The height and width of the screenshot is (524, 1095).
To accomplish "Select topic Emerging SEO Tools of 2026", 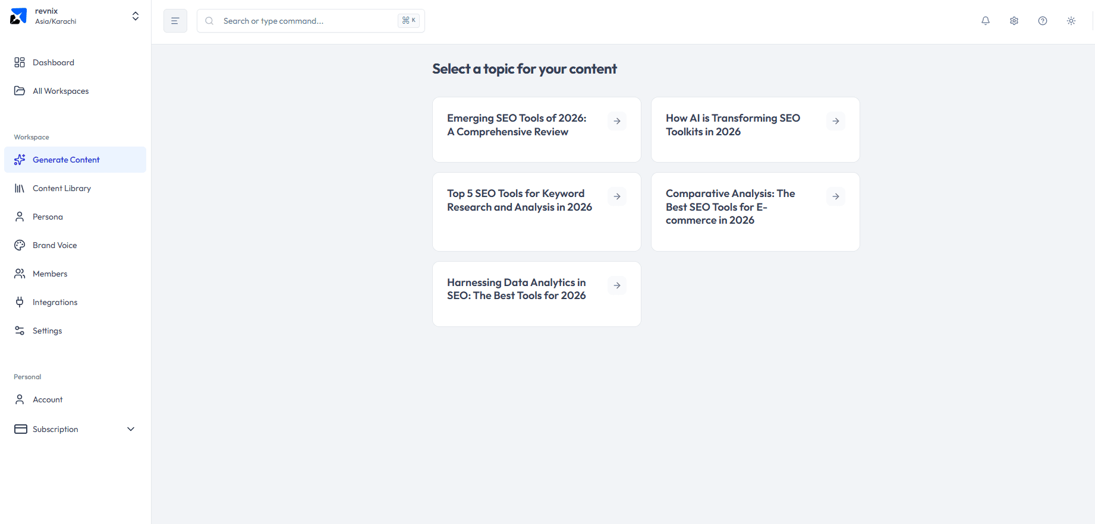I will pyautogui.click(x=537, y=129).
